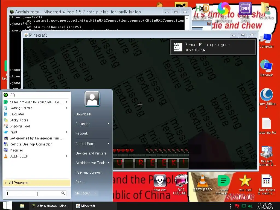Open the Computer desktop icon
280x210 pixels.
[x=266, y=41]
